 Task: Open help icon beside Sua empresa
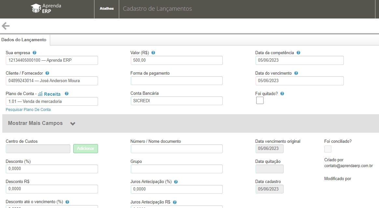coord(35,53)
